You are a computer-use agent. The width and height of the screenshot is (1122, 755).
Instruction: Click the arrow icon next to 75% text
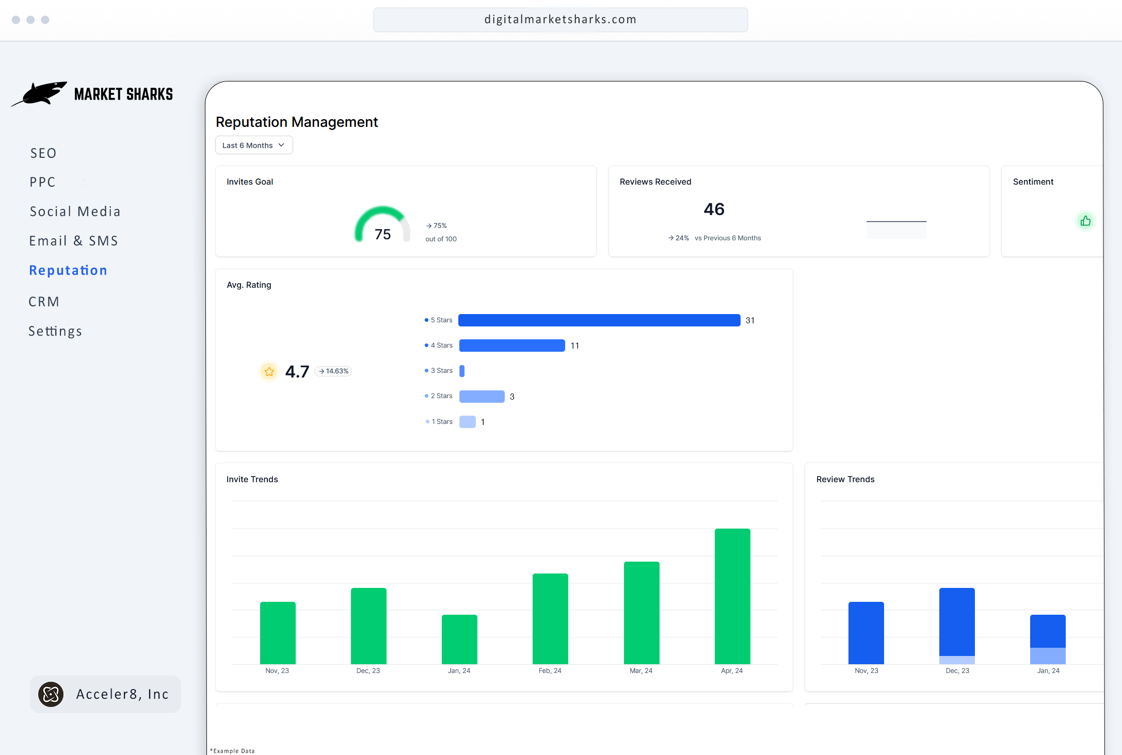428,225
